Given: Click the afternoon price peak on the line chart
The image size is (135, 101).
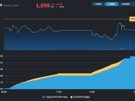Looking at the screenshot, I should click(x=119, y=23).
